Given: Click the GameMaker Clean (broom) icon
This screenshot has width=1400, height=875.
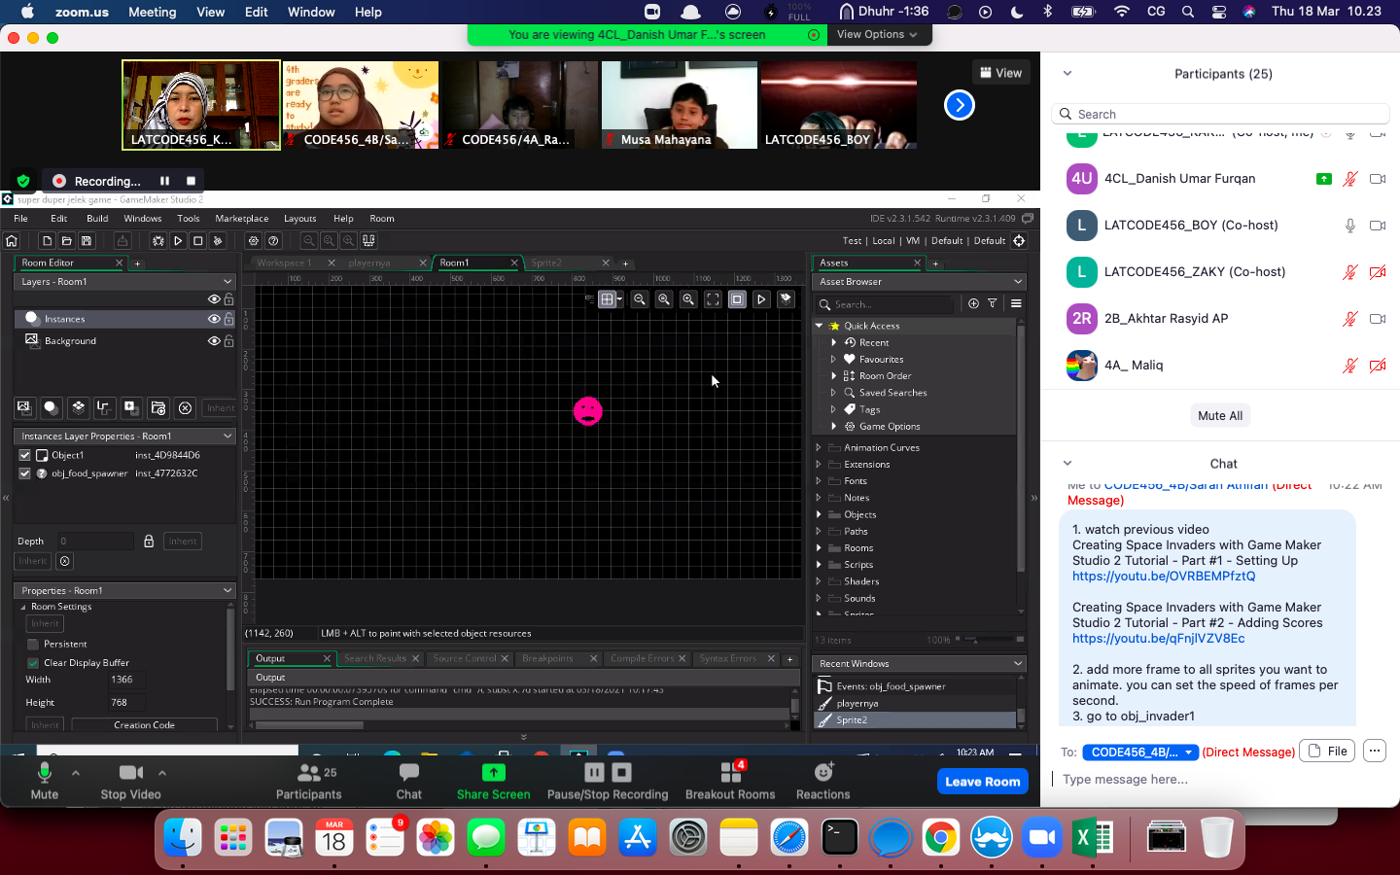Looking at the screenshot, I should pyautogui.click(x=218, y=241).
